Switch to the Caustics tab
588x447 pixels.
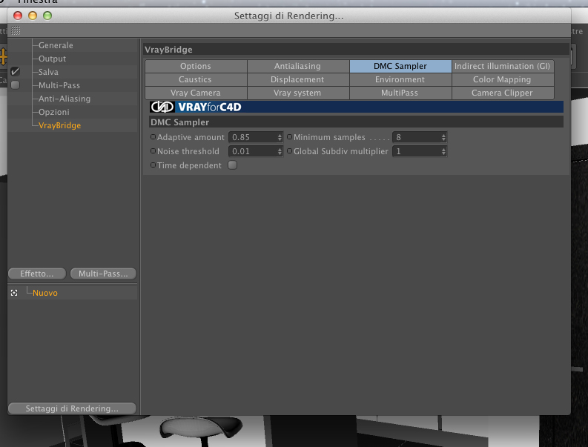pos(196,80)
